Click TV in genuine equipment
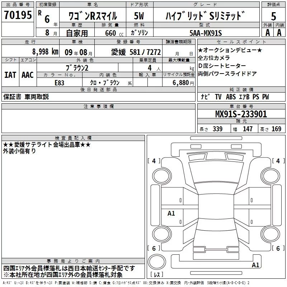The width and height of the screenshot is (287, 287). point(218,97)
